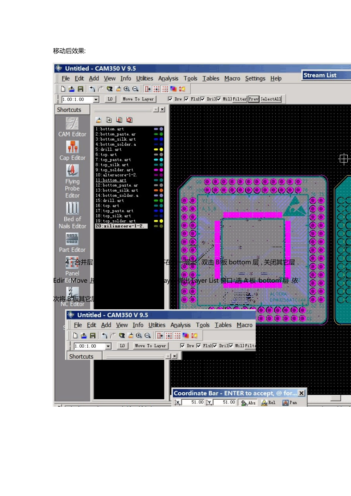Click Open file icon in upper CAM350 toolbar
This screenshot has height=496, width=351.
pyautogui.click(x=72, y=89)
